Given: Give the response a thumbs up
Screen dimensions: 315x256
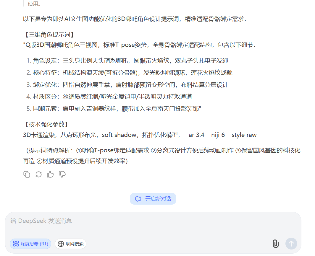Looking at the screenshot, I should (50, 174).
